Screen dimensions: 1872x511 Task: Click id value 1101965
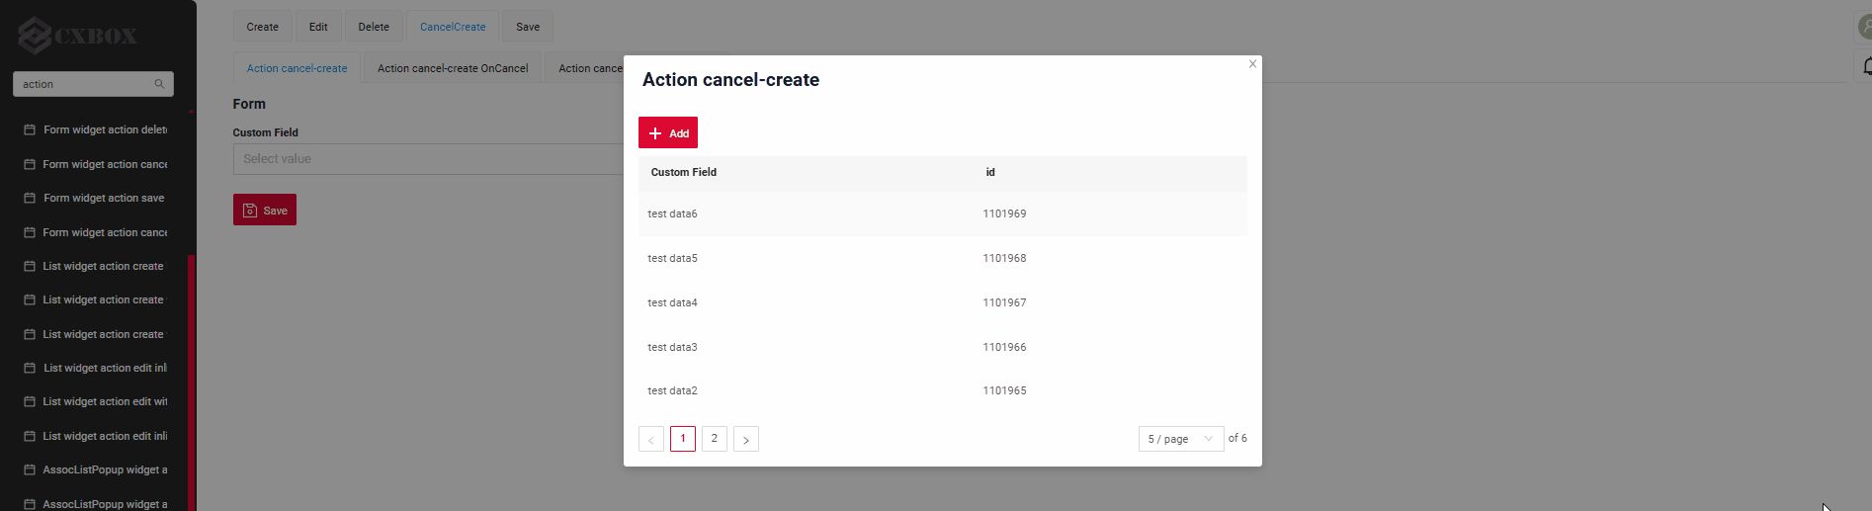tap(1004, 390)
